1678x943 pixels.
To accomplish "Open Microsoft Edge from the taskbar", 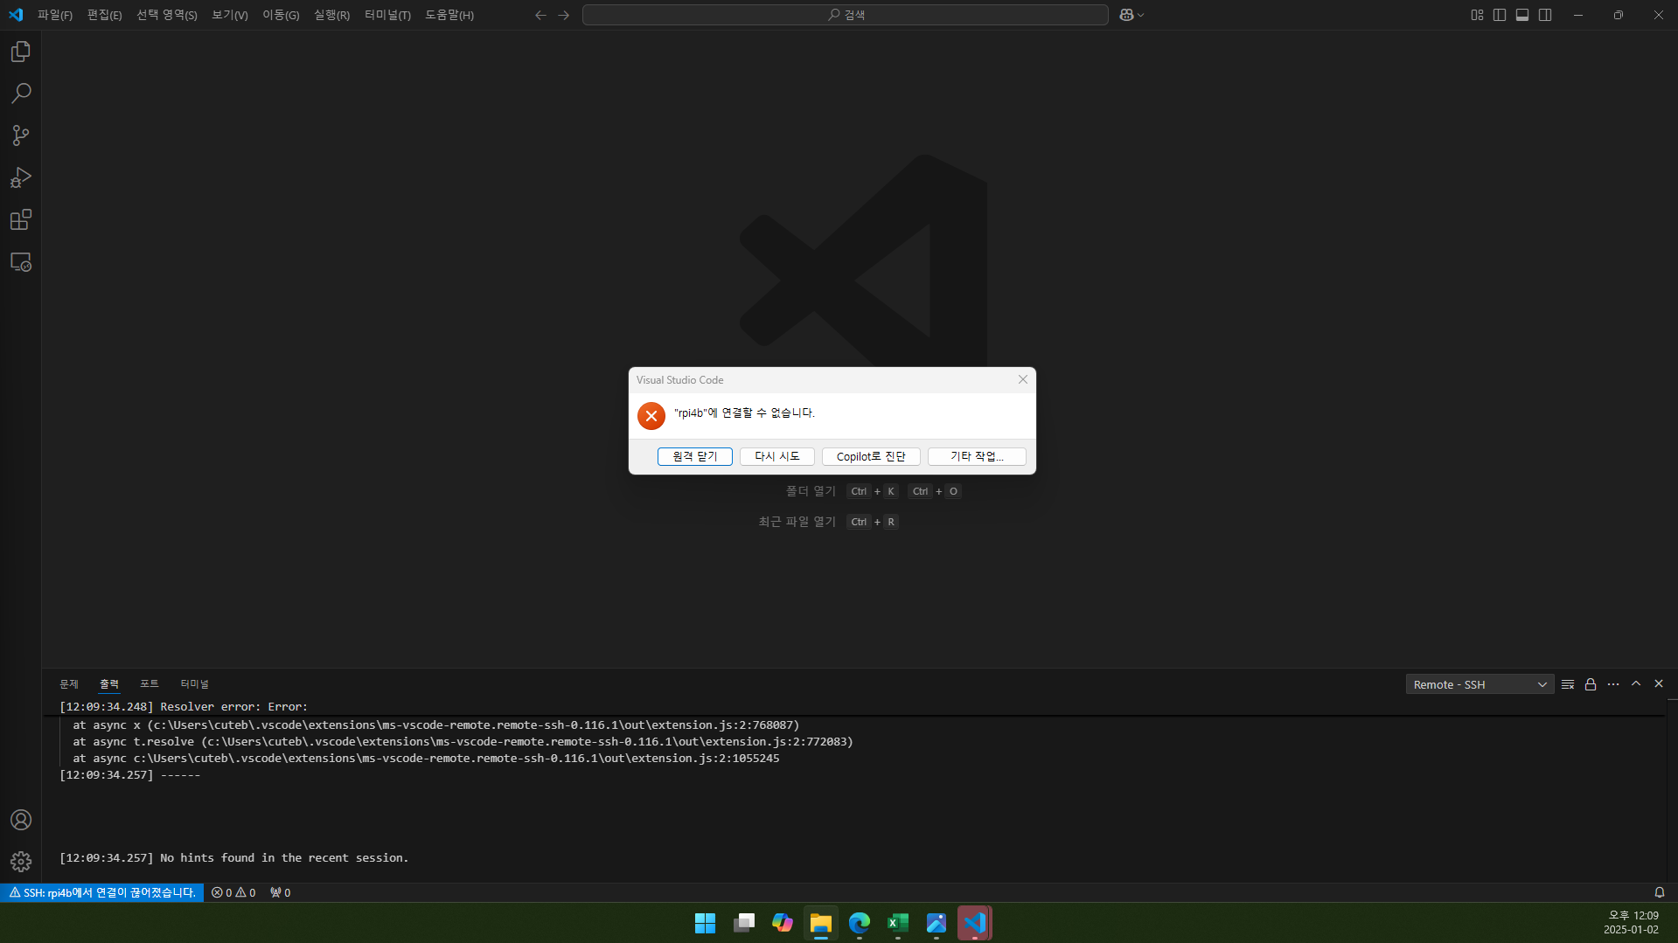I will coord(860,923).
